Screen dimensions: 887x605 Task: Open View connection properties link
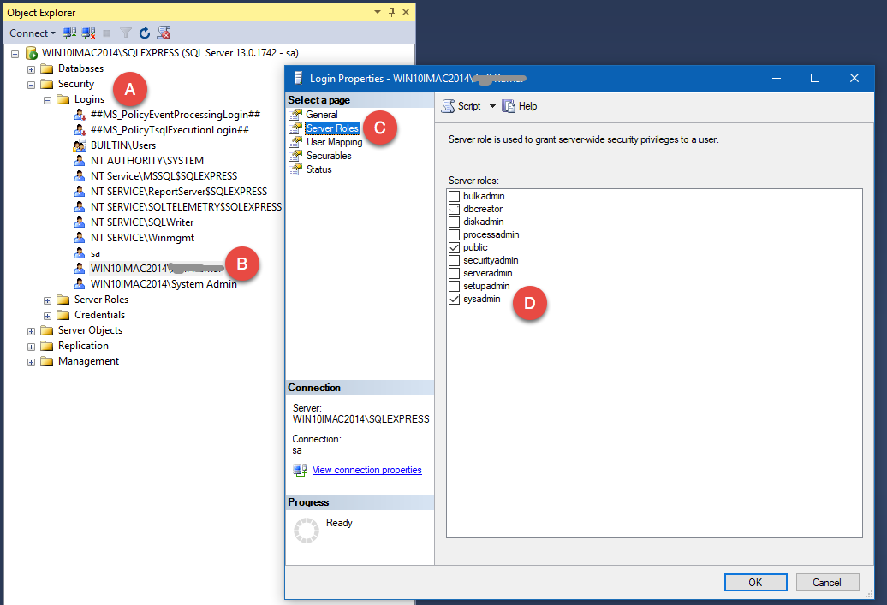click(366, 470)
